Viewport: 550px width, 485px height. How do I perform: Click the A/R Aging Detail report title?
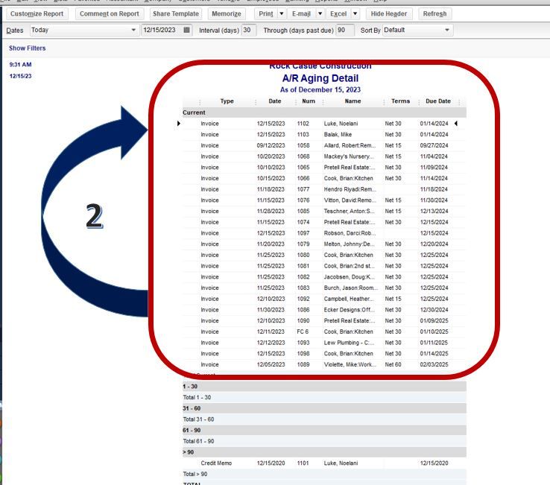pyautogui.click(x=320, y=78)
